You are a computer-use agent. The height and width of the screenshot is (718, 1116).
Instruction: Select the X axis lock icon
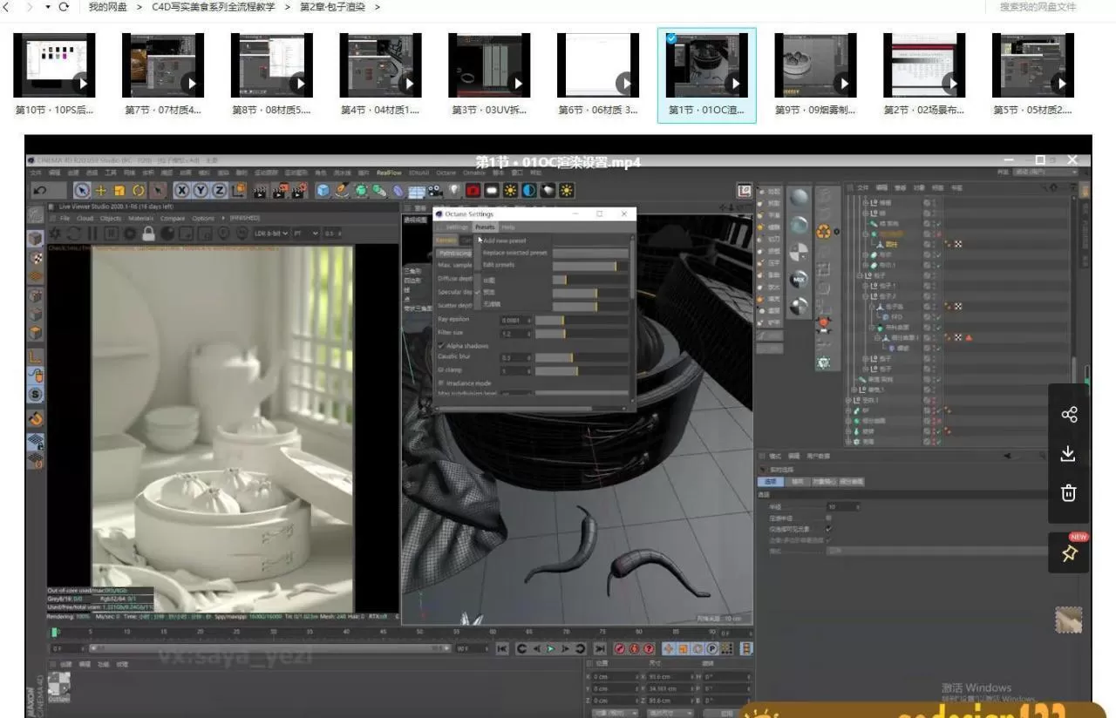click(182, 190)
